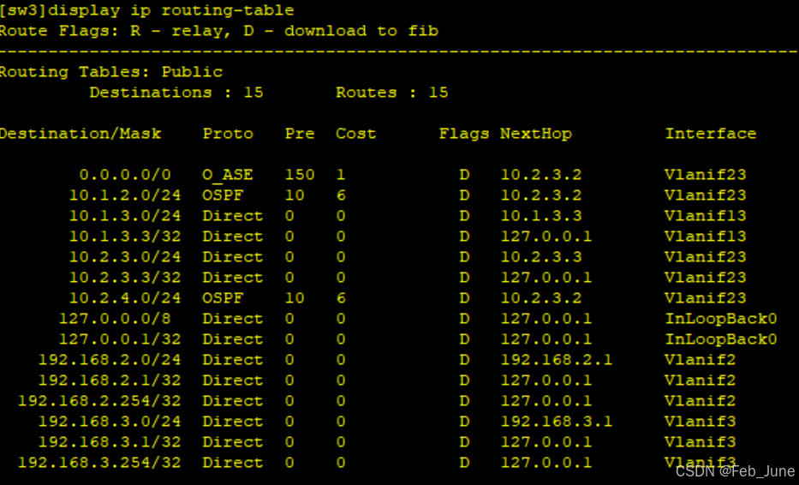Select destination '192.168.2.0/24'
Screen dimensions: 799x485
tap(110, 360)
